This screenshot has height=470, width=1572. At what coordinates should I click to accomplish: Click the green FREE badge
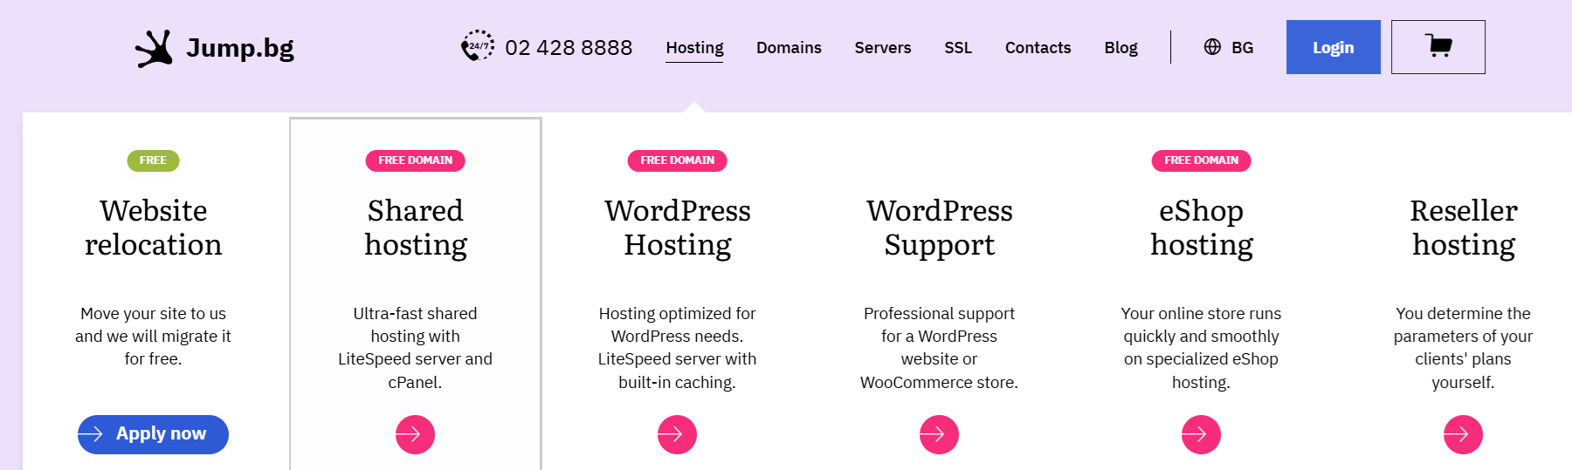coord(153,160)
